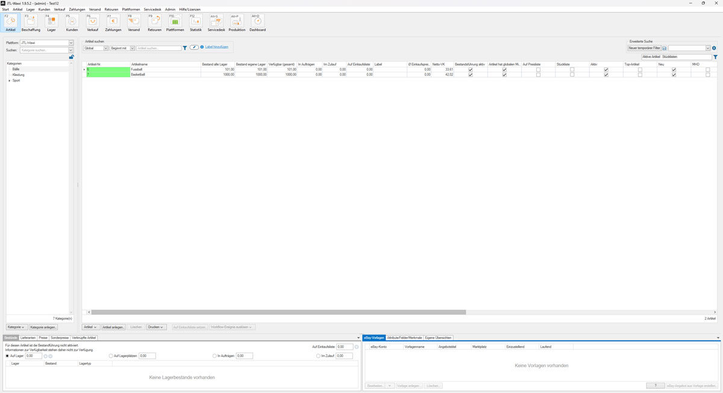Open the Zahlungen menu in menu bar
This screenshot has height=393, width=723.
pyautogui.click(x=77, y=10)
